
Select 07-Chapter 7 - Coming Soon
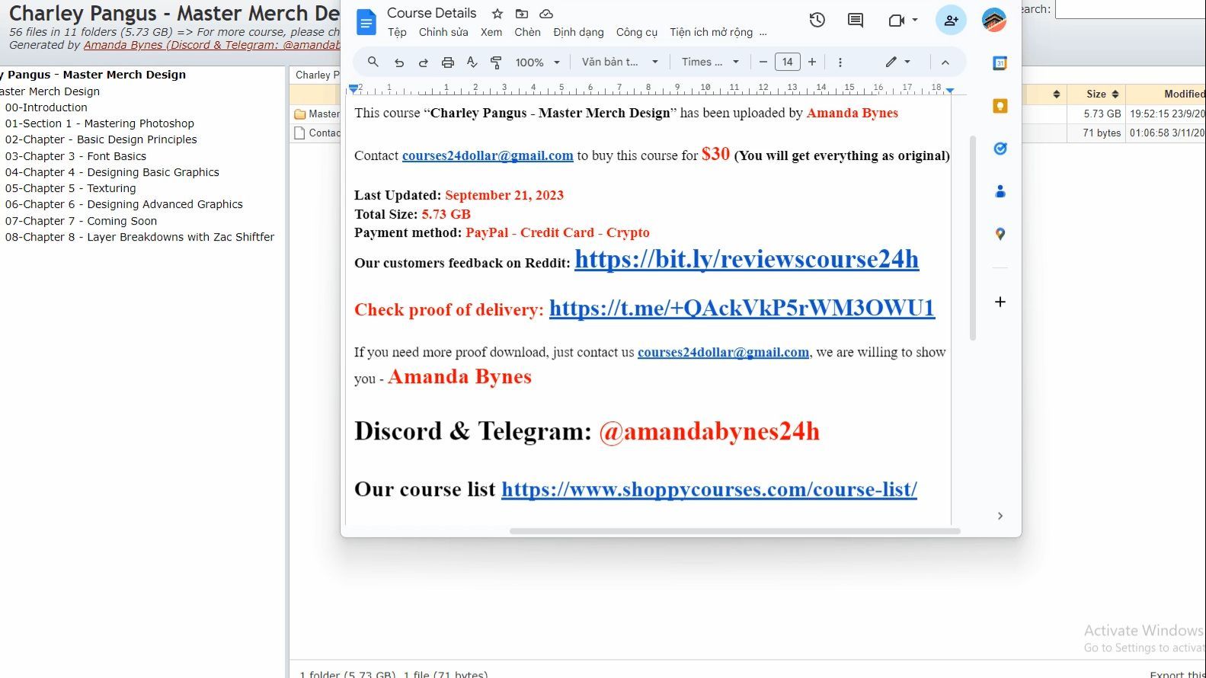pos(81,221)
